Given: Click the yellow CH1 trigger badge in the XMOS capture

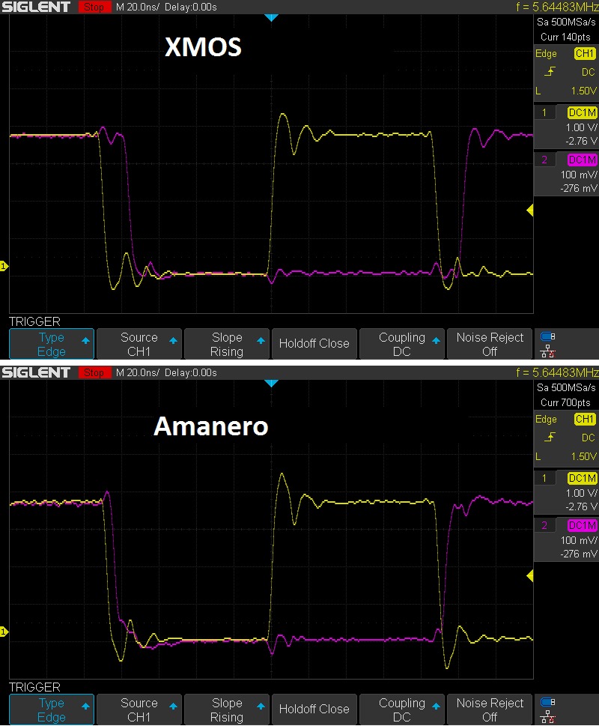Looking at the screenshot, I should (x=585, y=54).
